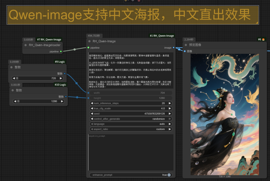Click the Chinese prompt text area
Image resolution: width=270 pixels, height=181 pixels.
[x=131, y=70]
